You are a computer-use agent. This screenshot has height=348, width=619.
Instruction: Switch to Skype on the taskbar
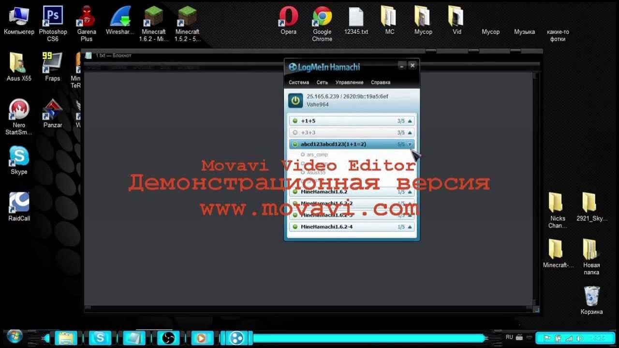coord(100,337)
